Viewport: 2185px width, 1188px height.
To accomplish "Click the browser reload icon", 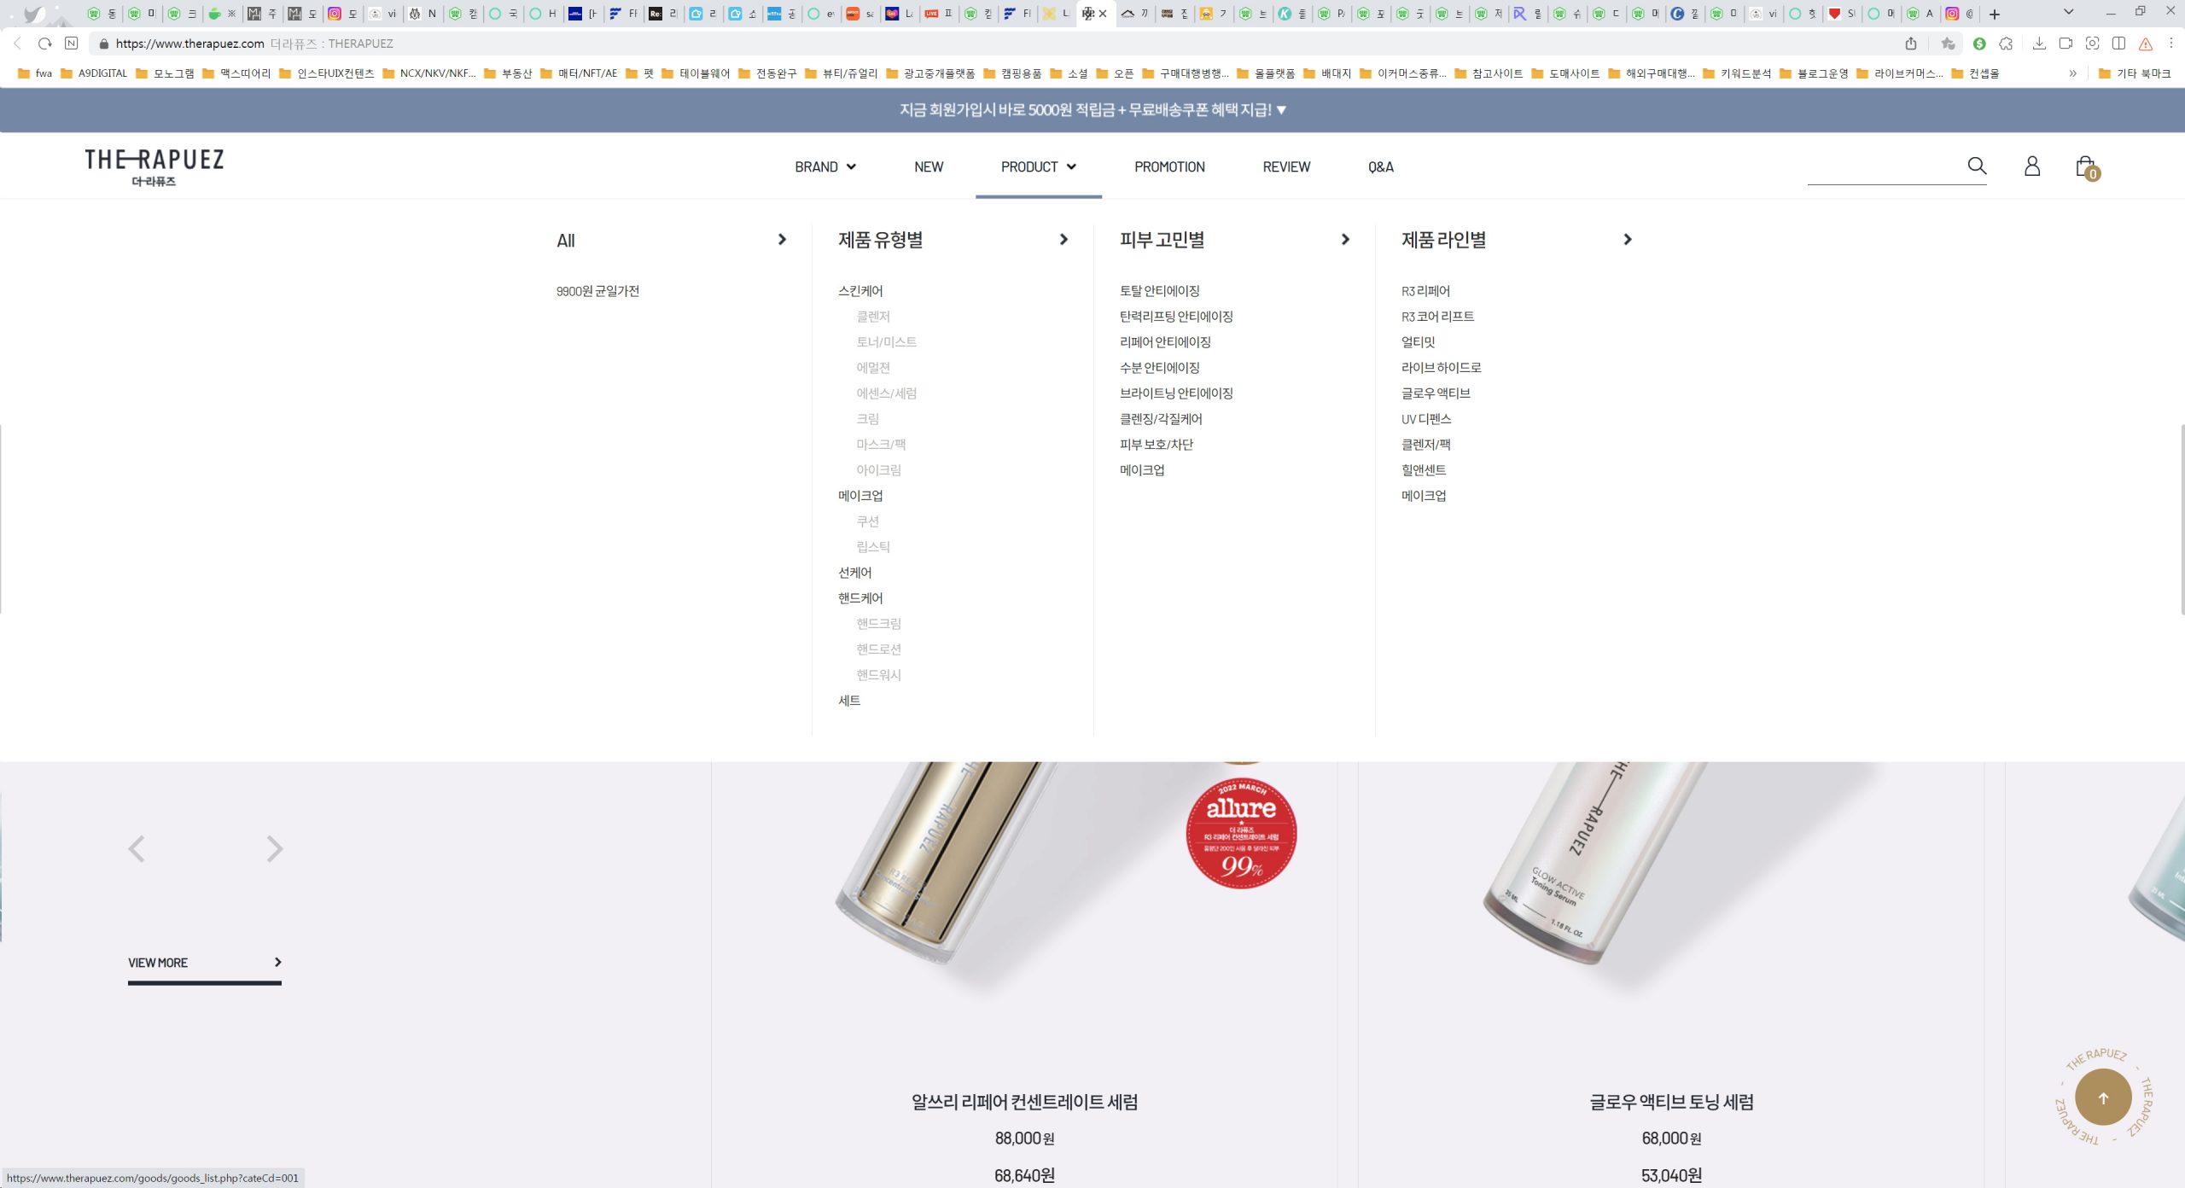I will coord(45,44).
